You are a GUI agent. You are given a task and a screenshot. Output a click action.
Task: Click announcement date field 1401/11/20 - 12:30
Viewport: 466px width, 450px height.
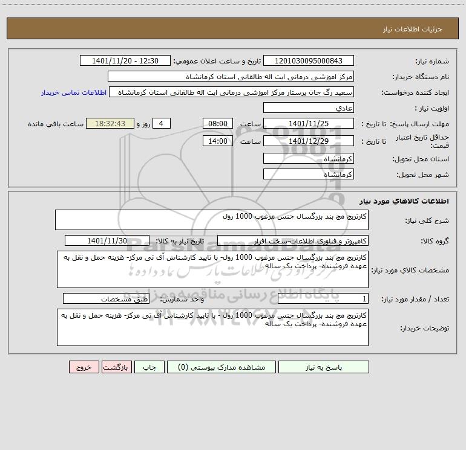coord(125,60)
